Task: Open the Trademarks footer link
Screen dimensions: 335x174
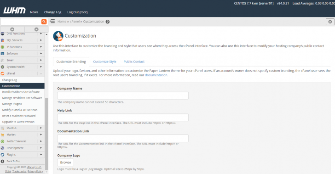Action: point(19,171)
